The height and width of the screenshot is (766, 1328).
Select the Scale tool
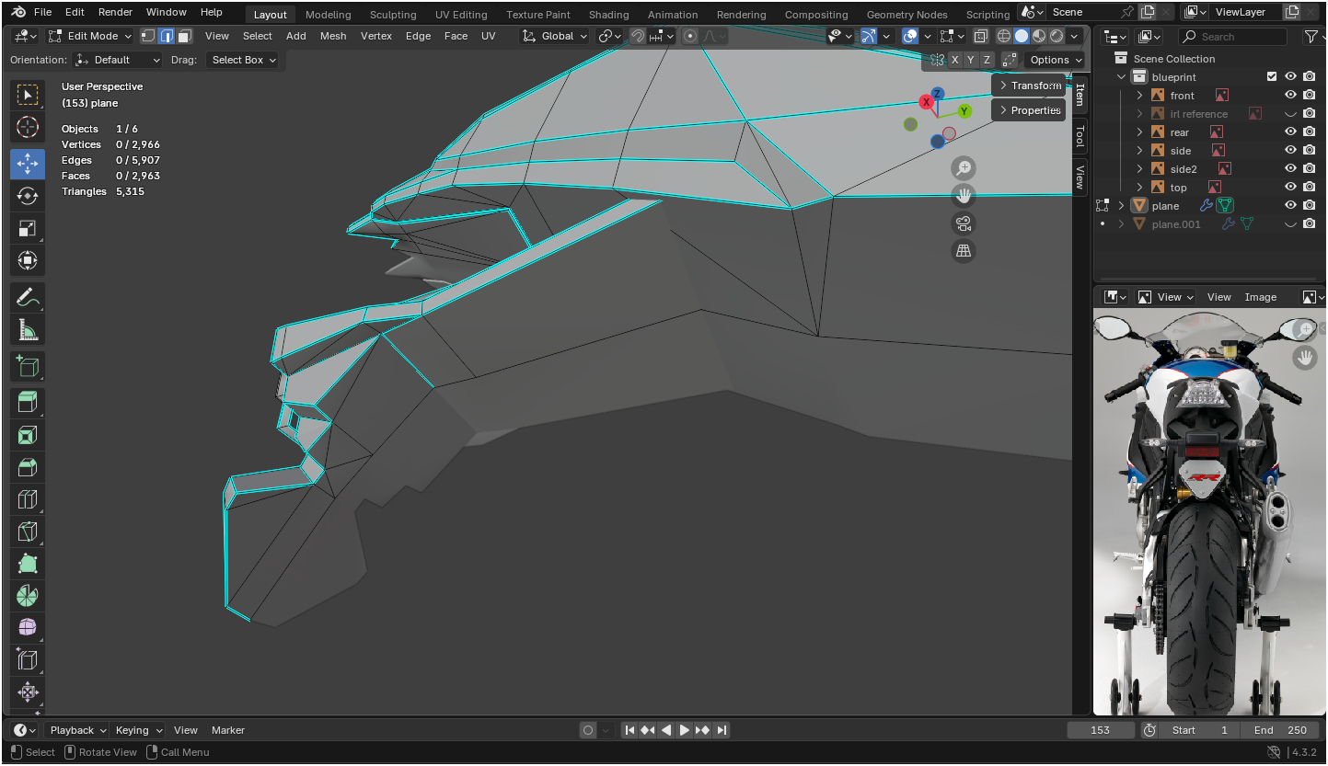coord(28,228)
